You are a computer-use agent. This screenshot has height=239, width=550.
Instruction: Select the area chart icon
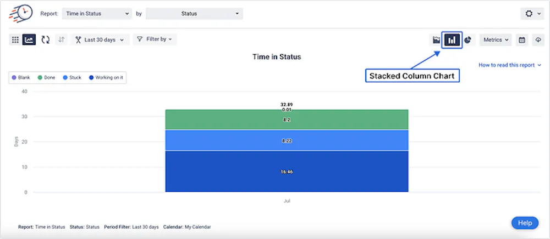436,40
